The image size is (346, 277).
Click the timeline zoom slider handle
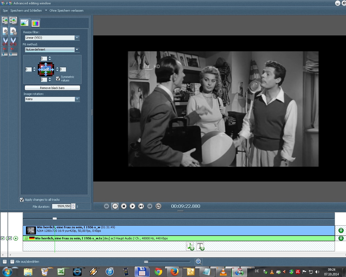point(146,262)
